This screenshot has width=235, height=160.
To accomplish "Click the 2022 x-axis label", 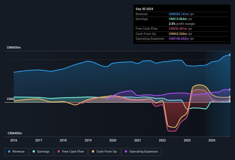I will click(x=162, y=140).
